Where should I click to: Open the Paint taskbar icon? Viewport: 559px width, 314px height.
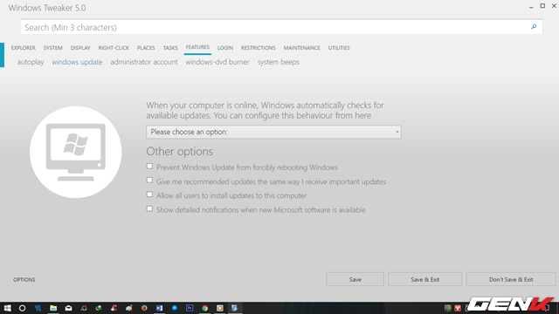129,308
